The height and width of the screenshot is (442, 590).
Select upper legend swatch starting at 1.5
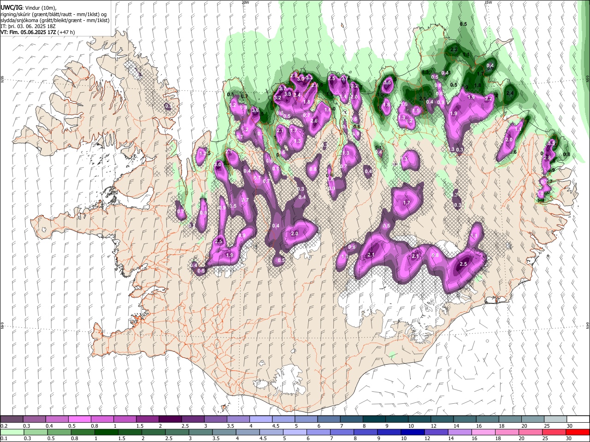pyautogui.click(x=147, y=419)
